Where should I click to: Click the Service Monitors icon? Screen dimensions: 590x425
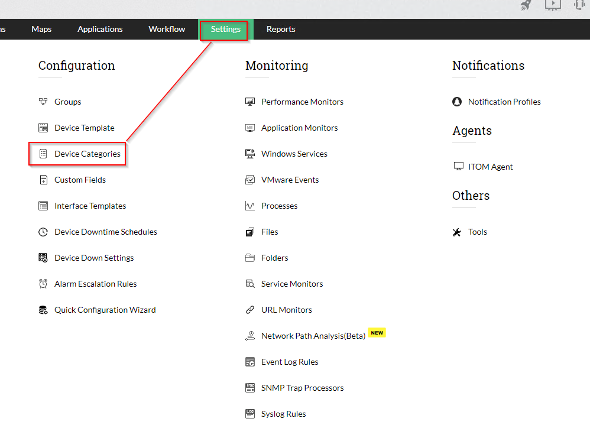point(250,284)
